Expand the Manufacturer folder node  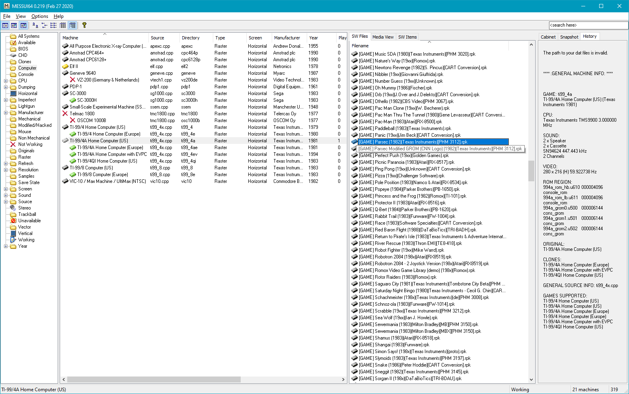click(x=6, y=113)
